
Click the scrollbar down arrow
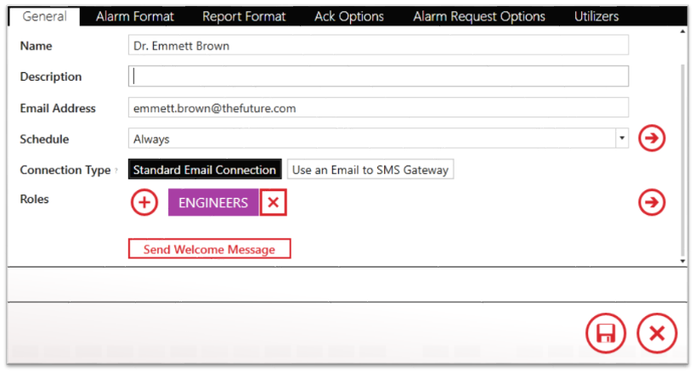(682, 261)
